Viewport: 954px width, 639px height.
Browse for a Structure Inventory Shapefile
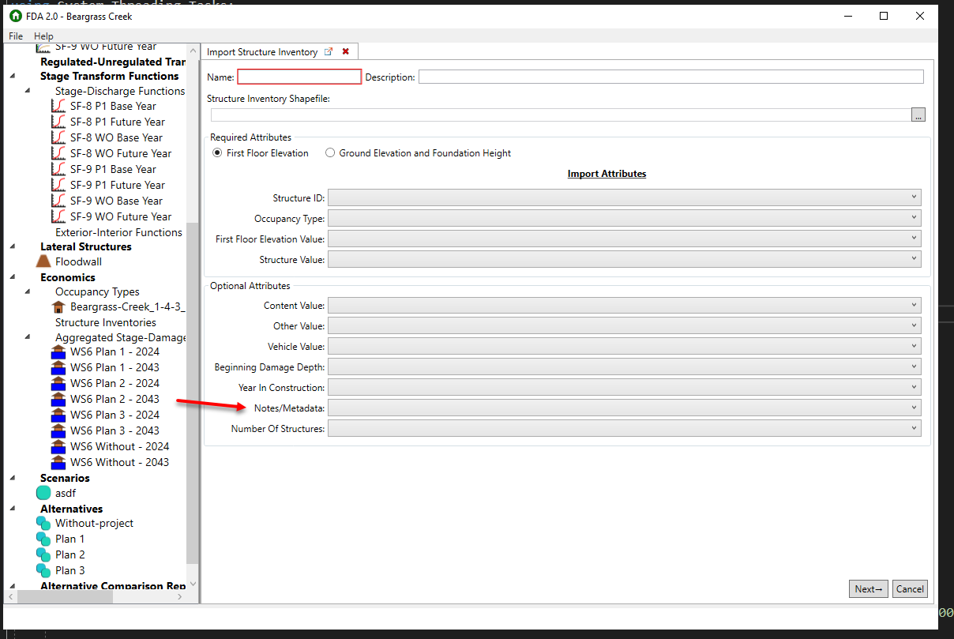point(918,114)
